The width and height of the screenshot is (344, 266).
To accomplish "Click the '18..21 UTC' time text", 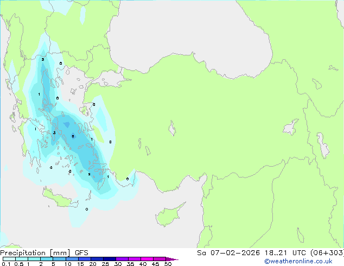I will [x=285, y=253].
